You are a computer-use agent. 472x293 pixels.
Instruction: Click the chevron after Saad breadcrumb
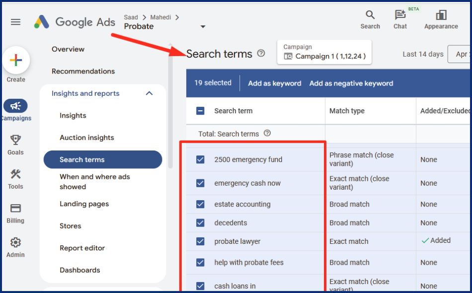click(x=144, y=17)
